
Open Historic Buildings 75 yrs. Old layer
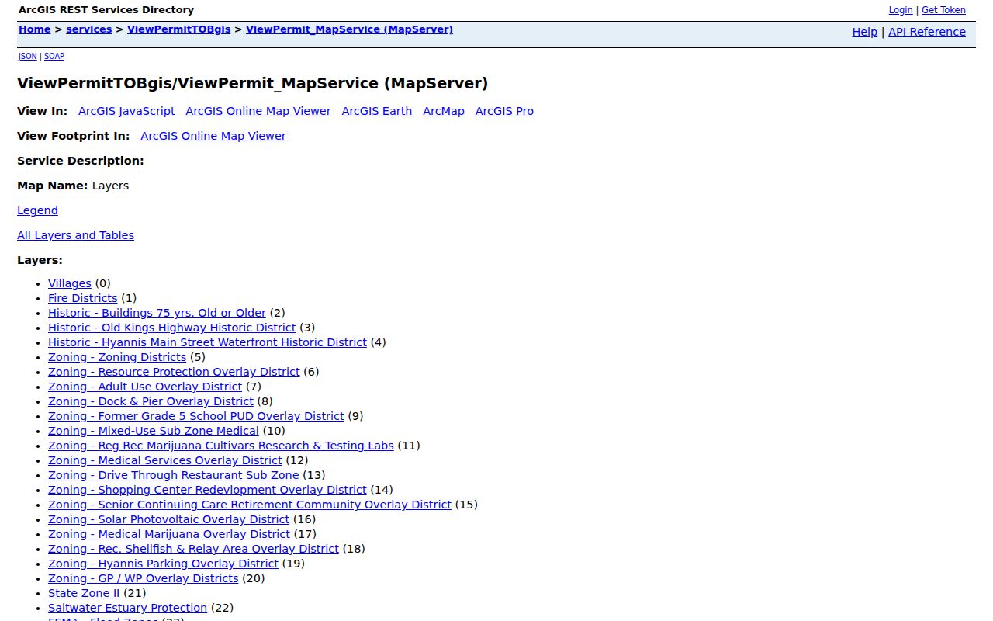click(x=157, y=313)
